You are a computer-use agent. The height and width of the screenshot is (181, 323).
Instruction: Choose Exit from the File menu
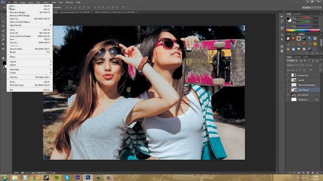point(30,89)
